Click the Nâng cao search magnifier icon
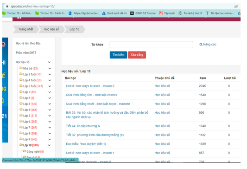Screen dimensions: 247x169 point(201,45)
